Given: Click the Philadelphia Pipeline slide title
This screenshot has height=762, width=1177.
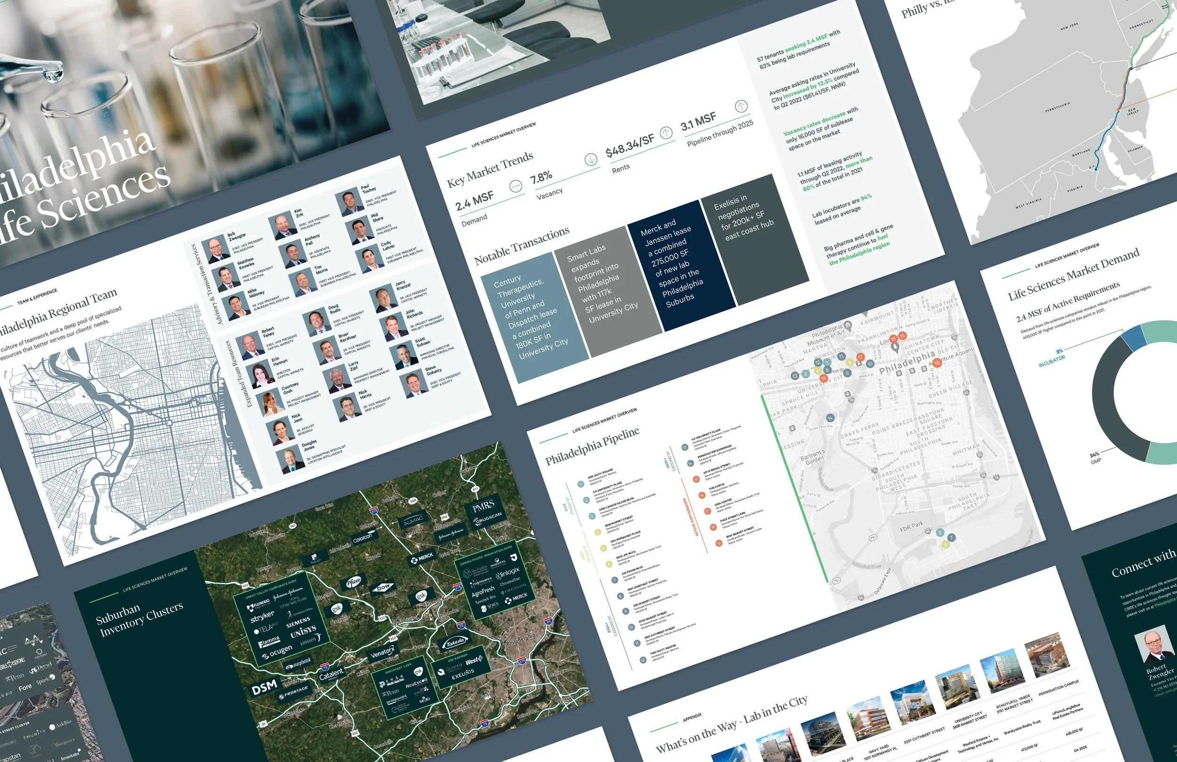Looking at the screenshot, I should 592,446.
